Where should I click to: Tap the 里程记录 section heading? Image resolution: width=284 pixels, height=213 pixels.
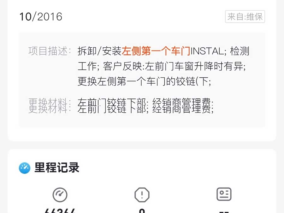[x=57, y=168]
